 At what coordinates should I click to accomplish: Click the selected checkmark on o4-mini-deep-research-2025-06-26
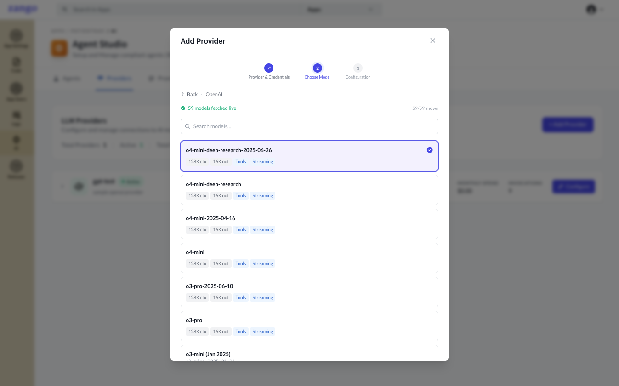(x=430, y=150)
